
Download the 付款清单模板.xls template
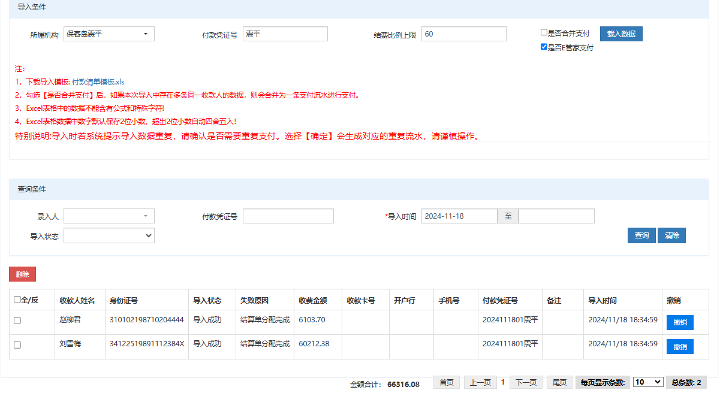coord(98,82)
